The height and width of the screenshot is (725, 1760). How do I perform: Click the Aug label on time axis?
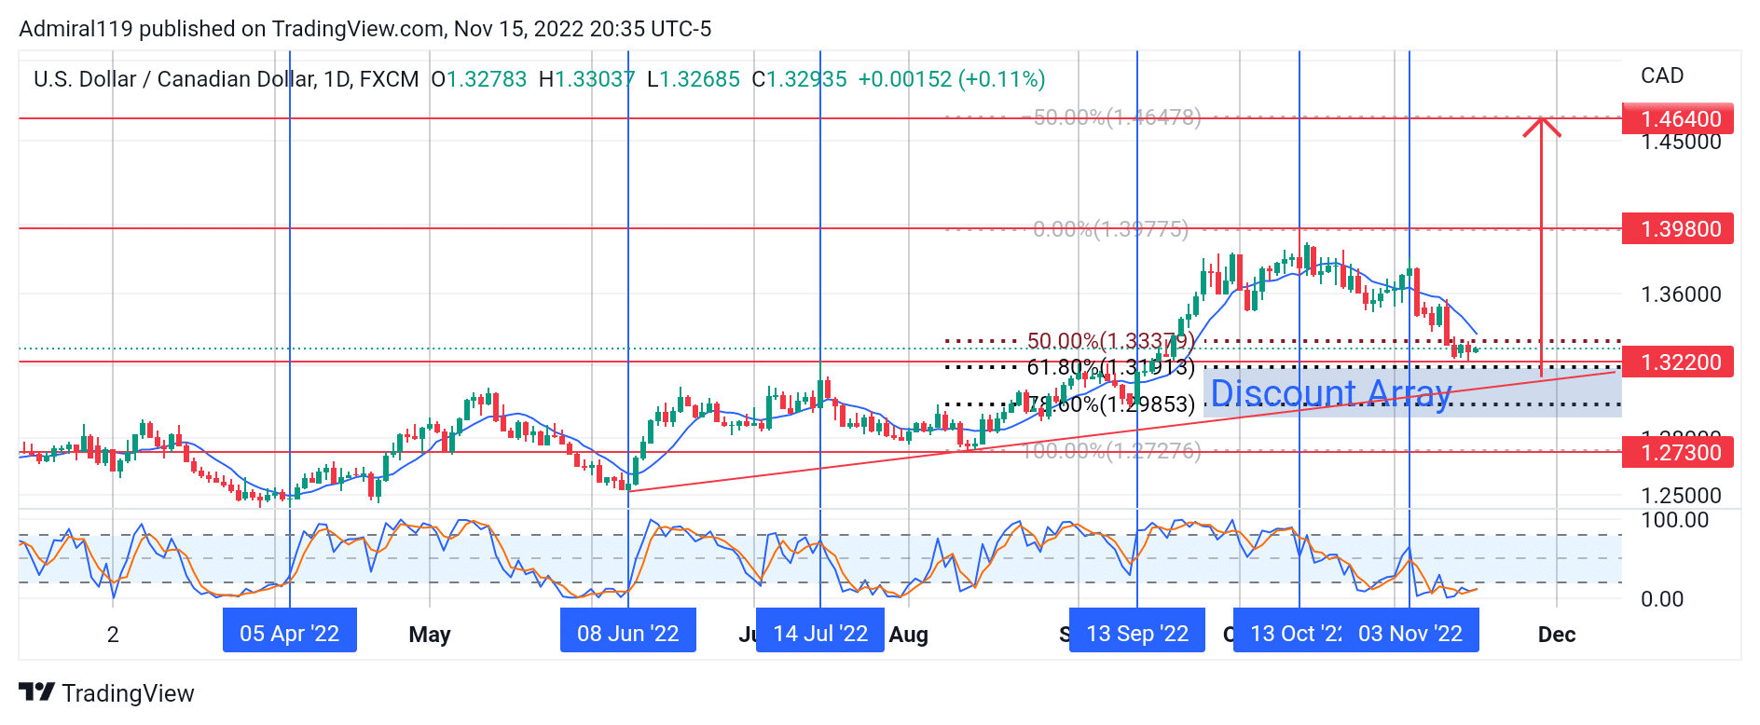pos(909,635)
